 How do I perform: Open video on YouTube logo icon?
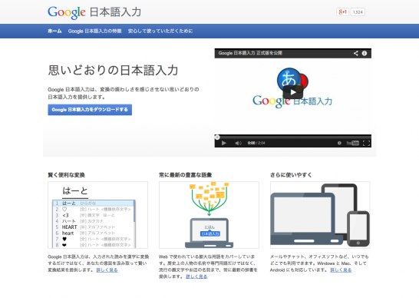point(353,143)
